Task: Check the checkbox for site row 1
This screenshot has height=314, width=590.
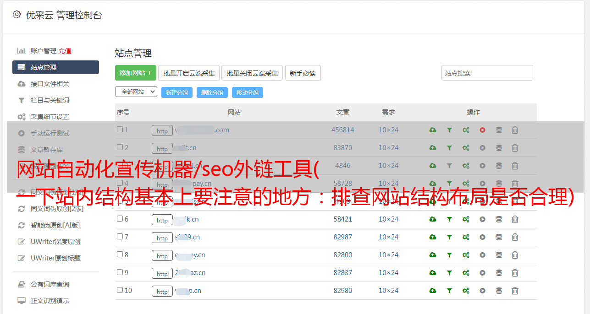Action: (x=120, y=130)
